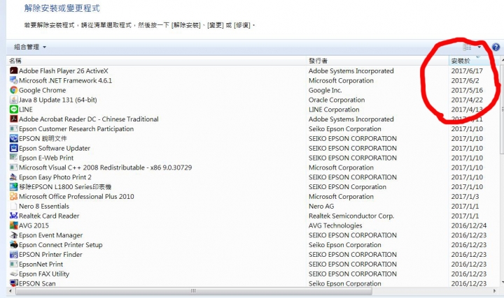Click the 2016/12/24 install date

(x=469, y=225)
